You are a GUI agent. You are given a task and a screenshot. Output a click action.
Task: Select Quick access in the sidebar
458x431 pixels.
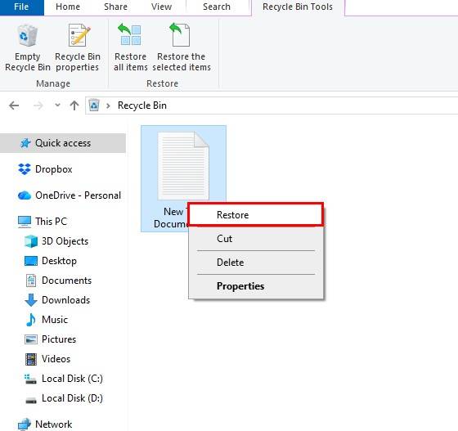[x=63, y=143]
